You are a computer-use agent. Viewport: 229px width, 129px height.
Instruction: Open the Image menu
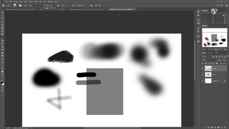(x=15, y=1)
